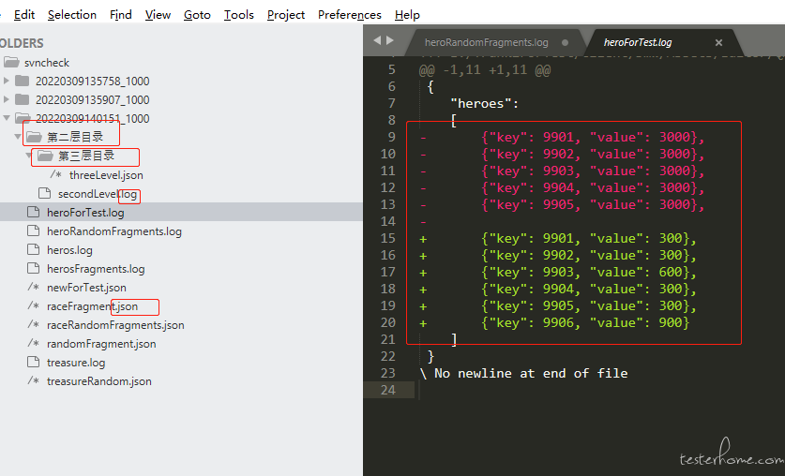785x476 pixels.
Task: Open threeLevel.json in sidebar
Action: (106, 175)
